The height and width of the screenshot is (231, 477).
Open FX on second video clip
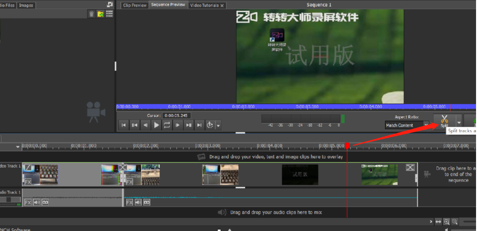[x=129, y=182]
